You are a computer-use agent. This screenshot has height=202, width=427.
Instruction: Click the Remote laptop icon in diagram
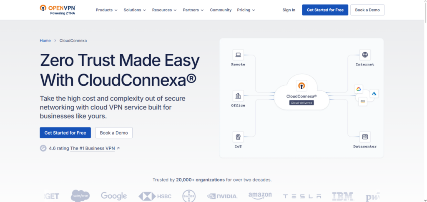[x=238, y=55]
